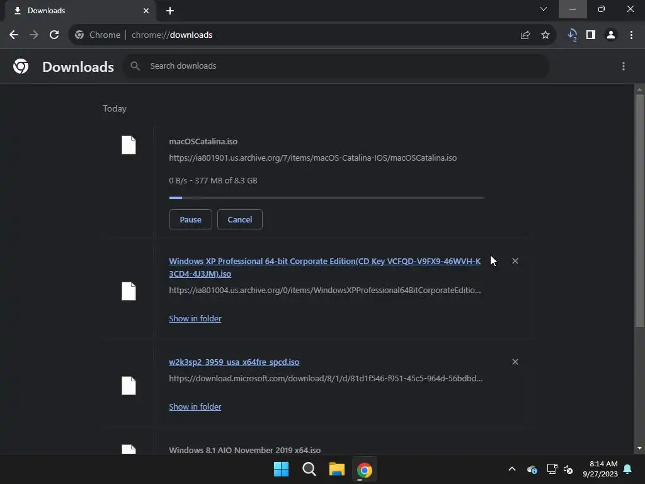Open the tab search dropdown arrow
645x484 pixels.
pyautogui.click(x=544, y=9)
